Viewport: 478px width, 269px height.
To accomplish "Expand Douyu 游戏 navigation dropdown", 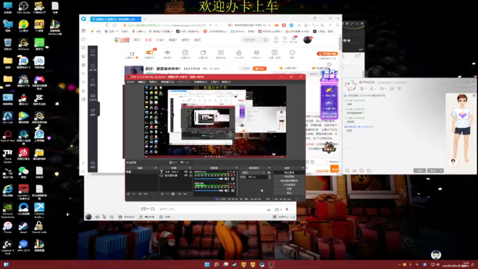I will tap(185, 40).
